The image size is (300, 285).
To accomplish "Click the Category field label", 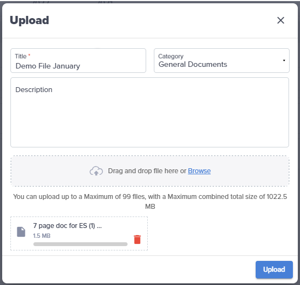I will coord(171,56).
